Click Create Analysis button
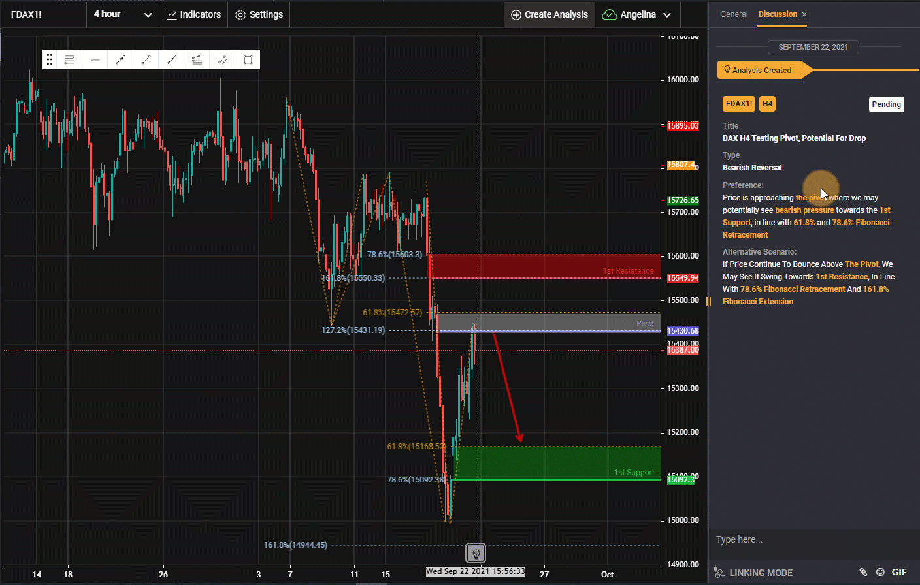Image resolution: width=920 pixels, height=585 pixels. tap(550, 14)
